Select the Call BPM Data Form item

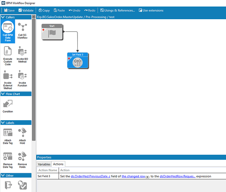(x=8, y=31)
